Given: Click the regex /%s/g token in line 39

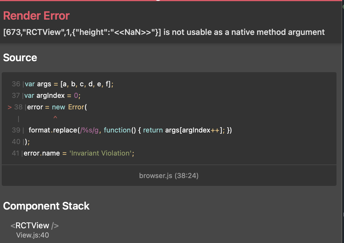Looking at the screenshot, I should tap(89, 130).
